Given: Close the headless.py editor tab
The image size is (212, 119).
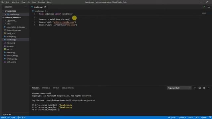Looking at the screenshot, I should pos(45,7).
